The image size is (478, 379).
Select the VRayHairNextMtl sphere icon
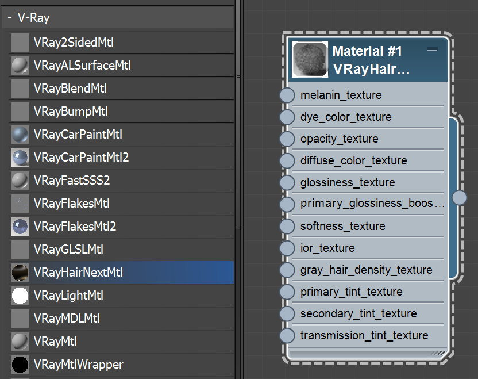click(20, 272)
